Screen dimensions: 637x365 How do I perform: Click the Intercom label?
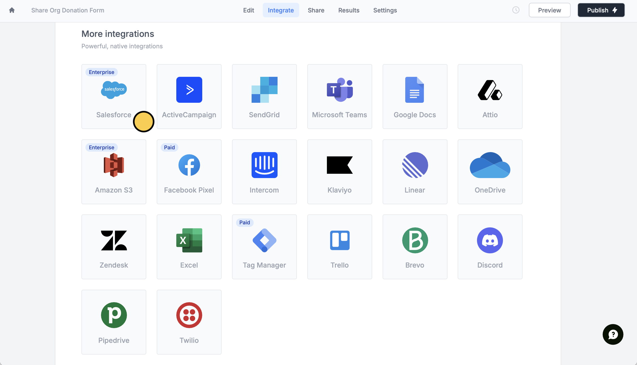[264, 190]
